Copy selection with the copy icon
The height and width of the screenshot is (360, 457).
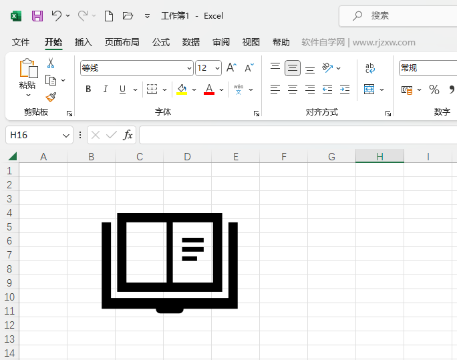tap(51, 80)
